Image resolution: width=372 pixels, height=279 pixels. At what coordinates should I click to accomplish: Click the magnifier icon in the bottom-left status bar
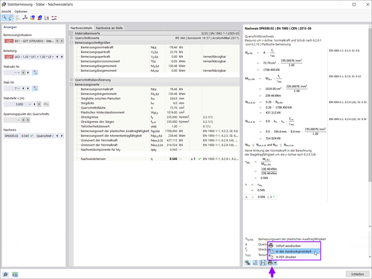click(x=5, y=275)
